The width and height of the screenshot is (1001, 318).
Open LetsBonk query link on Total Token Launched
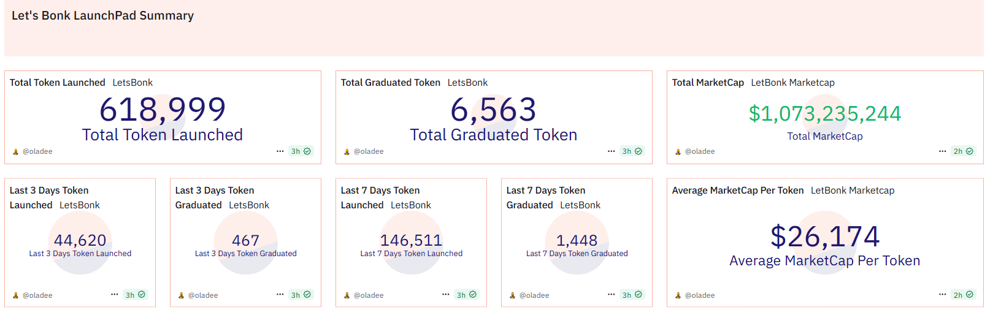point(132,83)
